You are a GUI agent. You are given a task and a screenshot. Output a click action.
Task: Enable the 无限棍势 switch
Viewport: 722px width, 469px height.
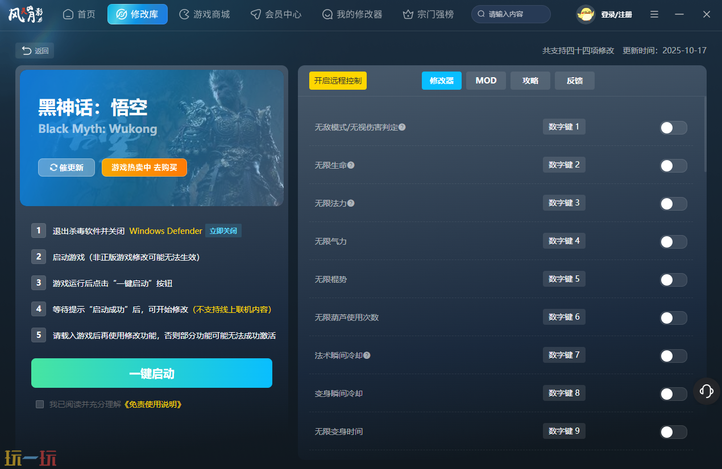674,280
